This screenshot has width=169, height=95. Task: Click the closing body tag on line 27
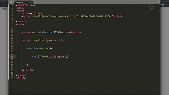tap(21, 75)
